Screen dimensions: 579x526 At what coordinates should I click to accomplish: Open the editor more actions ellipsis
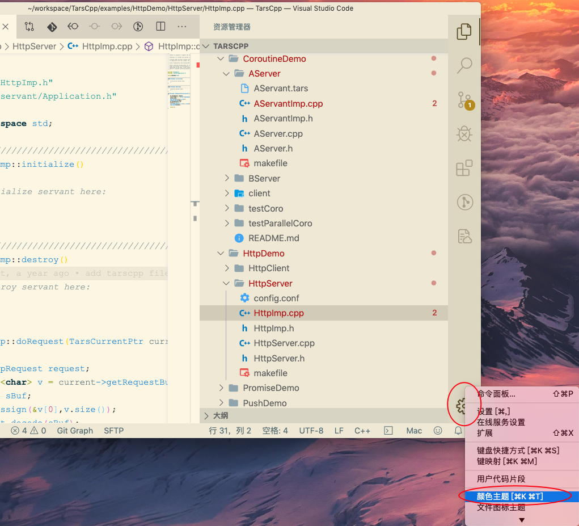coord(182,27)
